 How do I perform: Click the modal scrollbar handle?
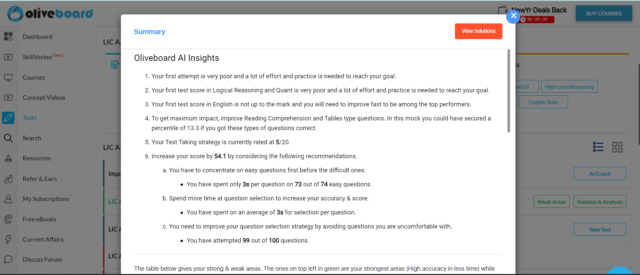click(x=508, y=90)
